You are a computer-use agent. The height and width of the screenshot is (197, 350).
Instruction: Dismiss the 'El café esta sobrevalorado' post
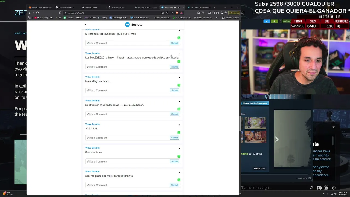click(x=179, y=30)
